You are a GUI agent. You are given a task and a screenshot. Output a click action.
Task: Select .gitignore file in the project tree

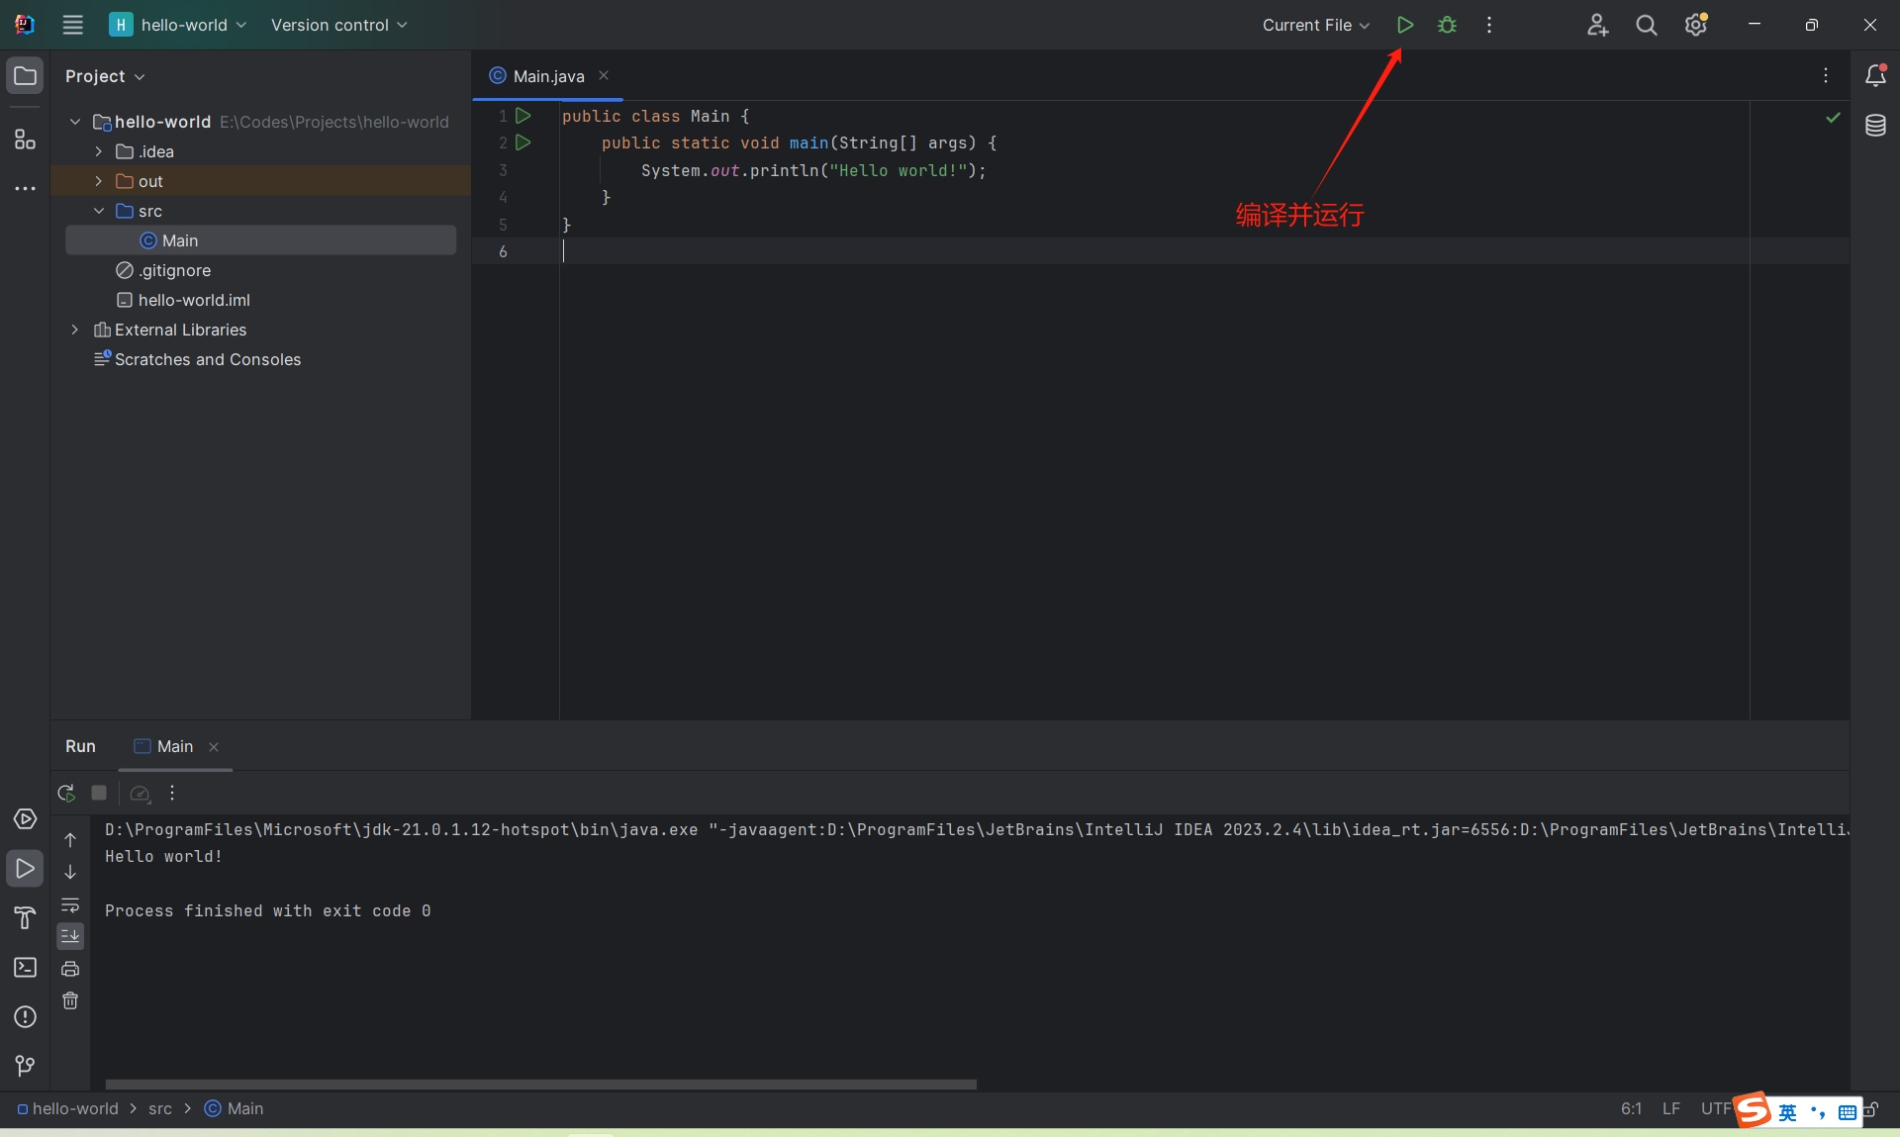point(174,270)
